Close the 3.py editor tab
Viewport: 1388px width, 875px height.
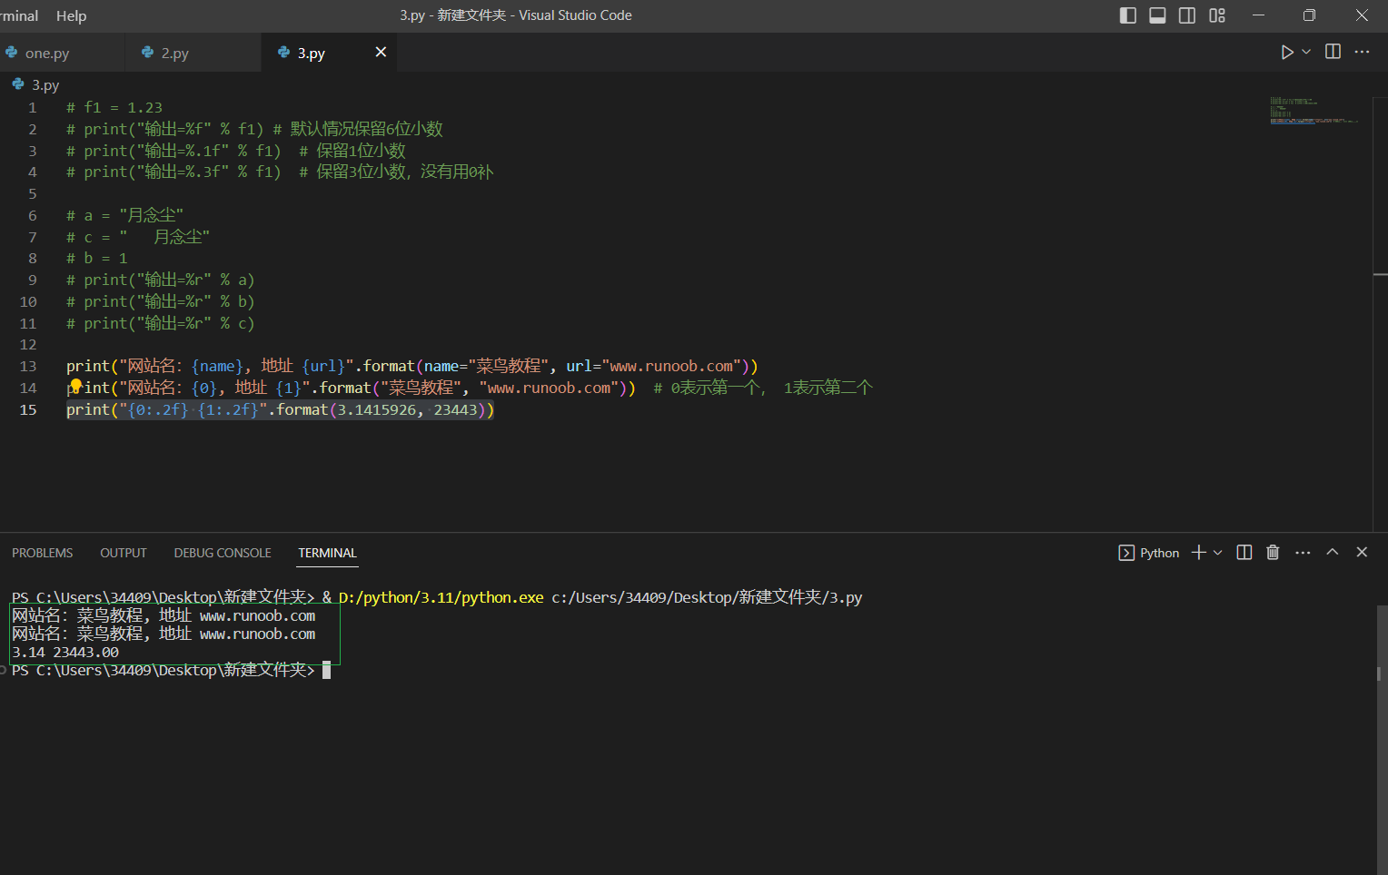[381, 53]
